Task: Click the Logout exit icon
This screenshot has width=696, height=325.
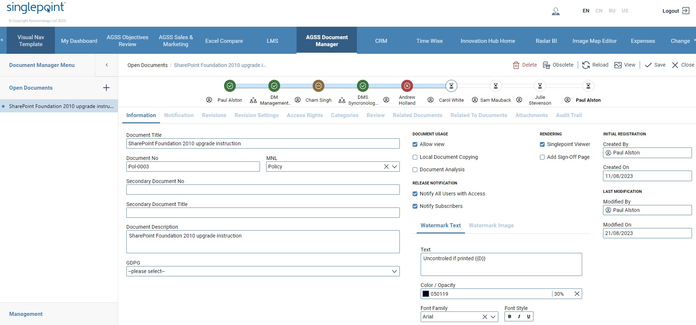Action: pyautogui.click(x=686, y=11)
